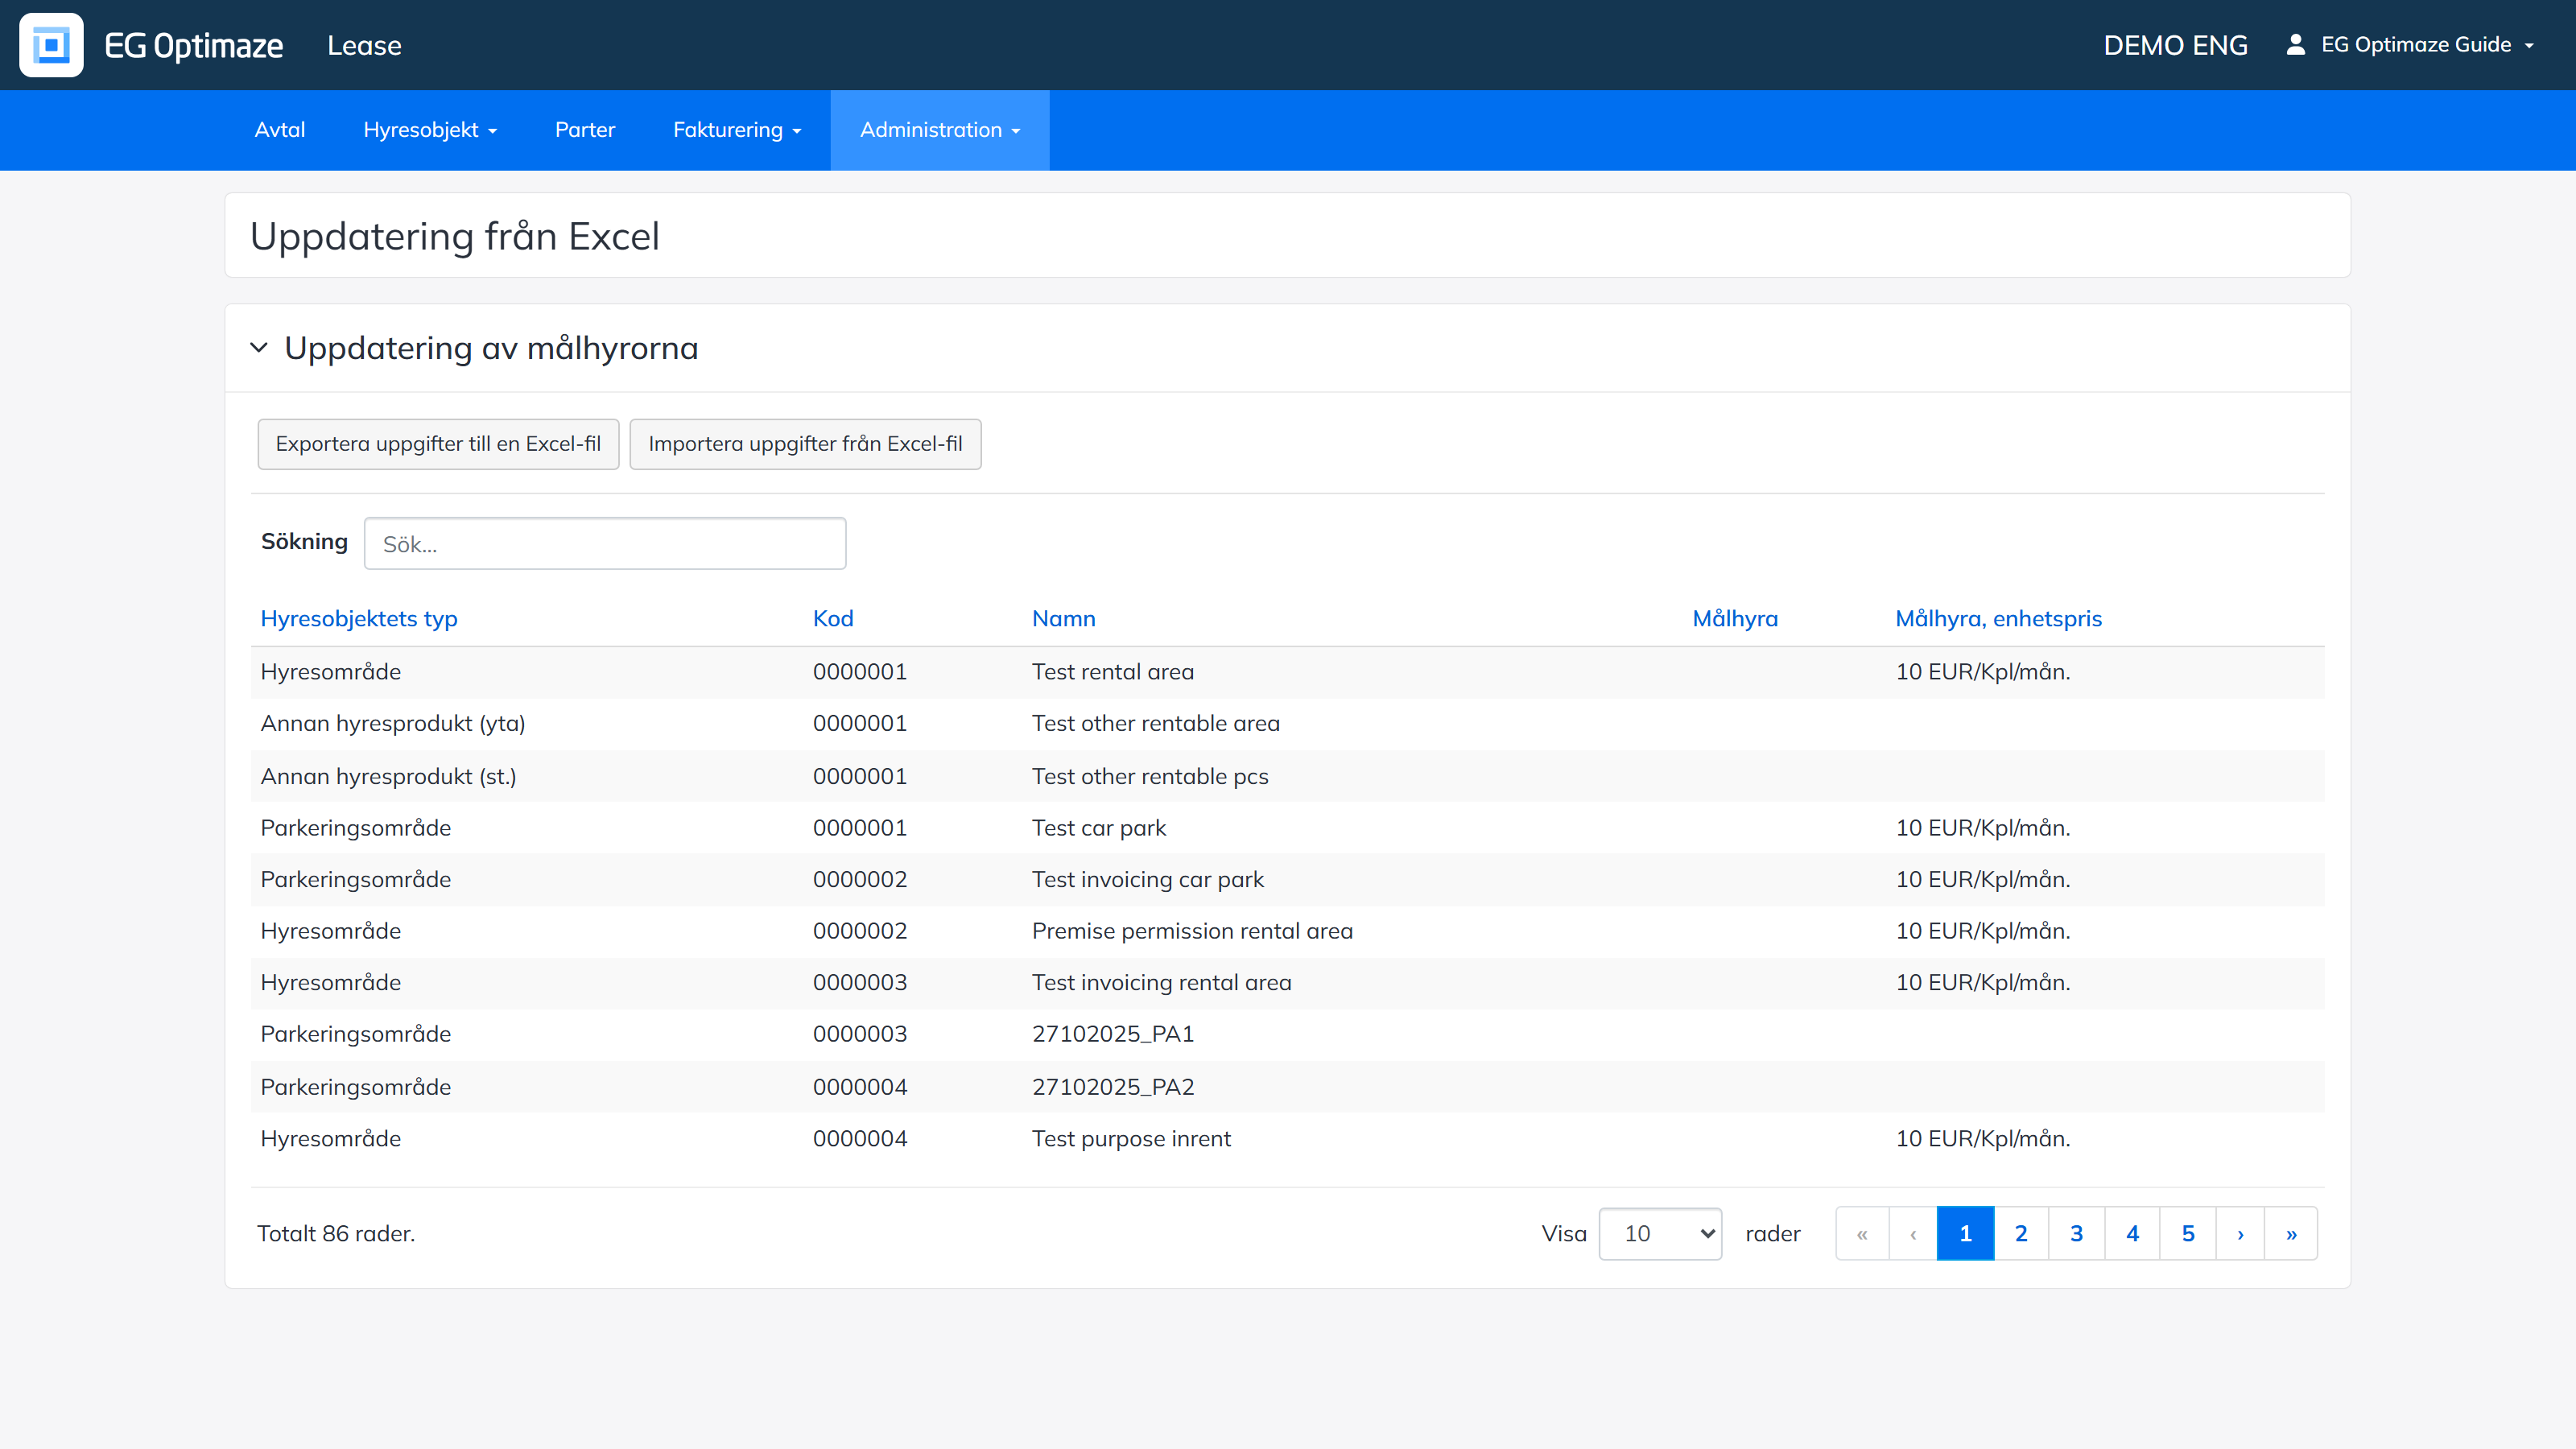Sort by the Målhyra column header

coord(1735,618)
